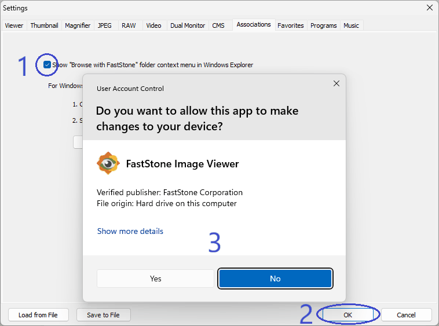Viewport: 439px width, 326px height.
Task: Confirm settings with the OK button
Action: (347, 315)
